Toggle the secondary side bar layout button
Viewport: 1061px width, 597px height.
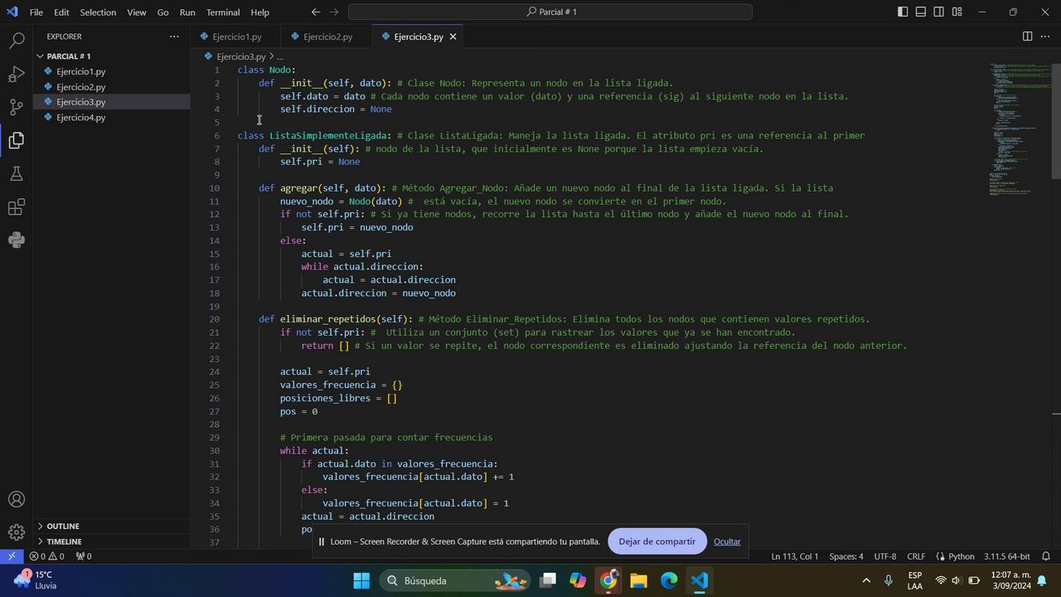(x=939, y=12)
